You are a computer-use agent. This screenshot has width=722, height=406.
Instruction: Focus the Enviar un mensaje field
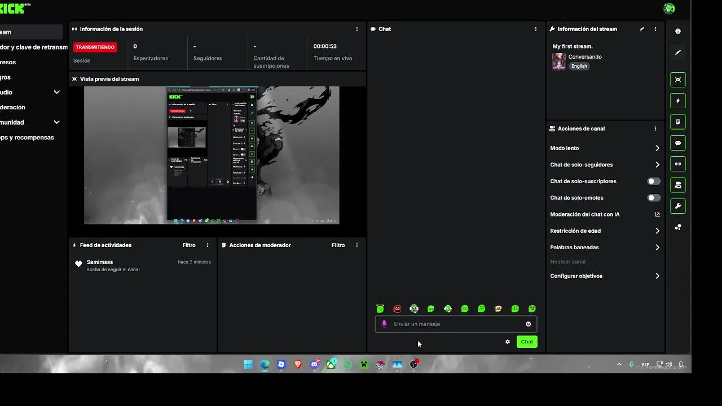(456, 324)
